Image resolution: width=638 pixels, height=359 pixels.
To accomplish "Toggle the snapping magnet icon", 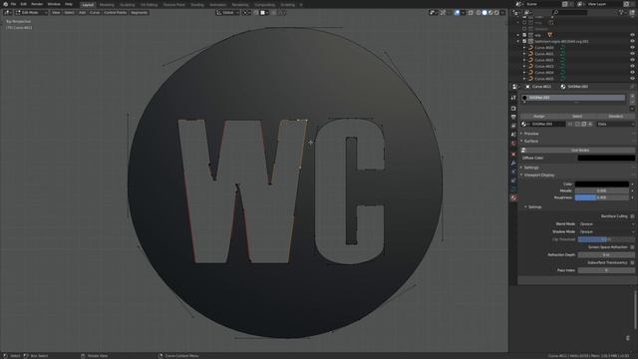I will (256, 13).
